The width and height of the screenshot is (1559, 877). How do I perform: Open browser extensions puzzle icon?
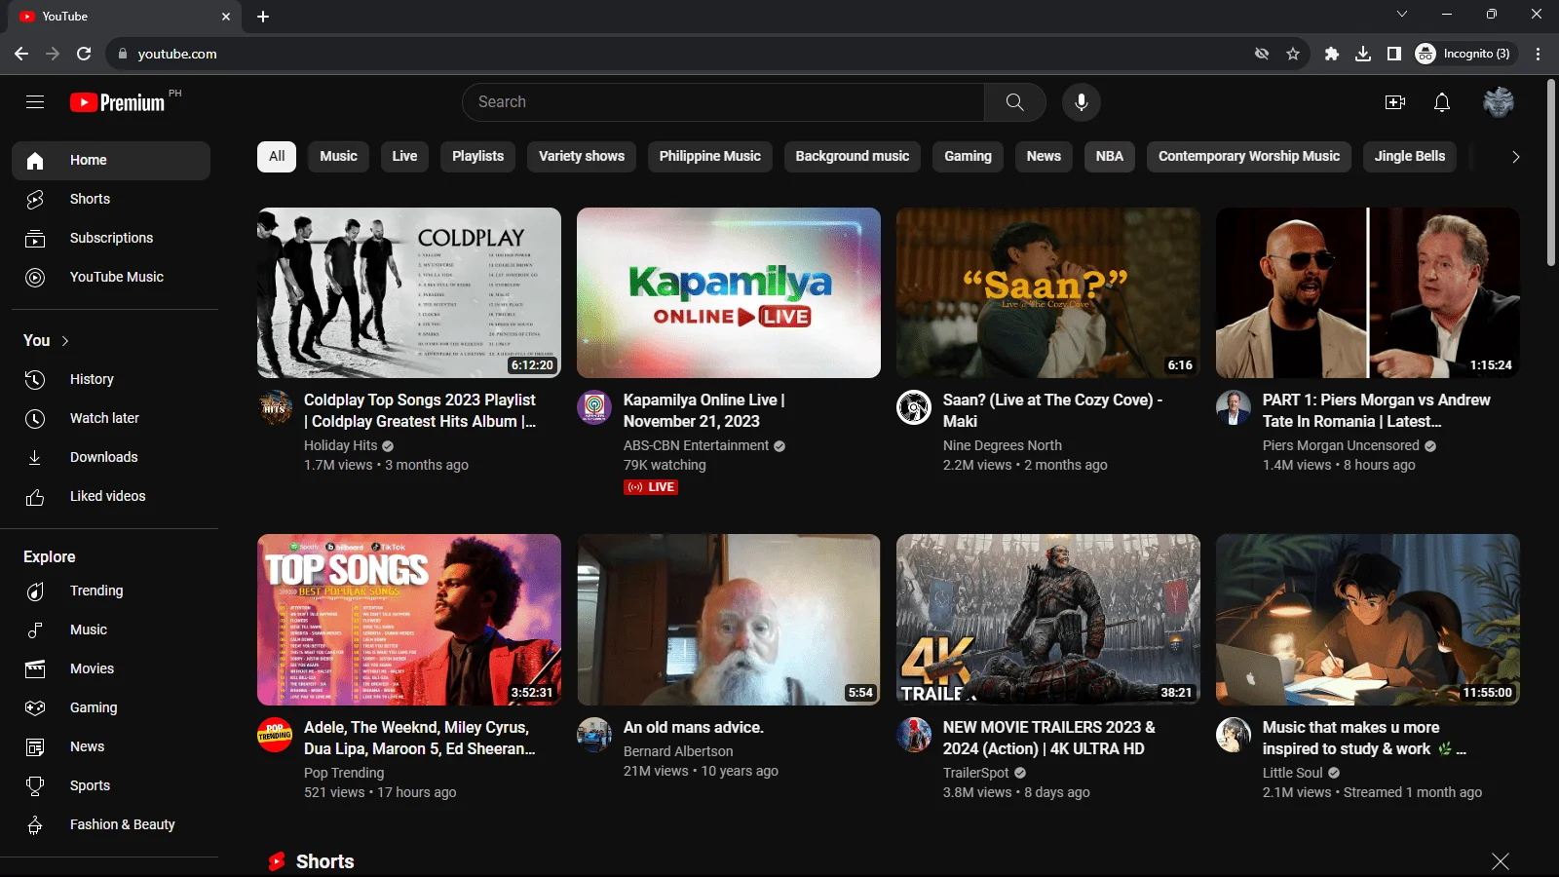(x=1332, y=54)
